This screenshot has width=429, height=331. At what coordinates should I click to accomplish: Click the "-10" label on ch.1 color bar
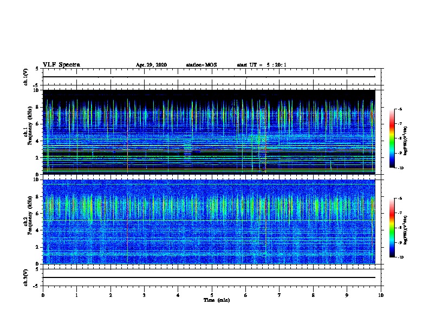pyautogui.click(x=400, y=168)
